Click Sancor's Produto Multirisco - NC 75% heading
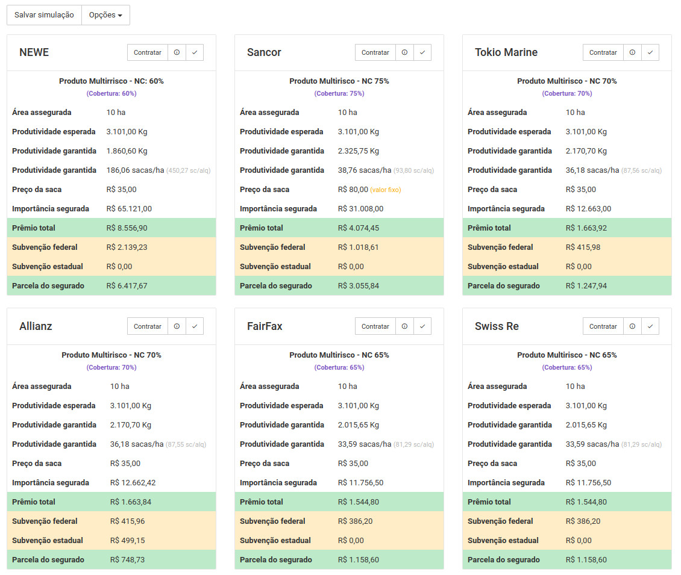This screenshot has height=575, width=681. [339, 81]
